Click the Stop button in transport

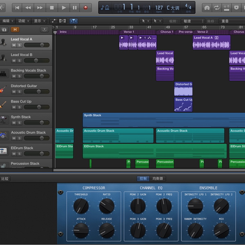coord(52,7)
